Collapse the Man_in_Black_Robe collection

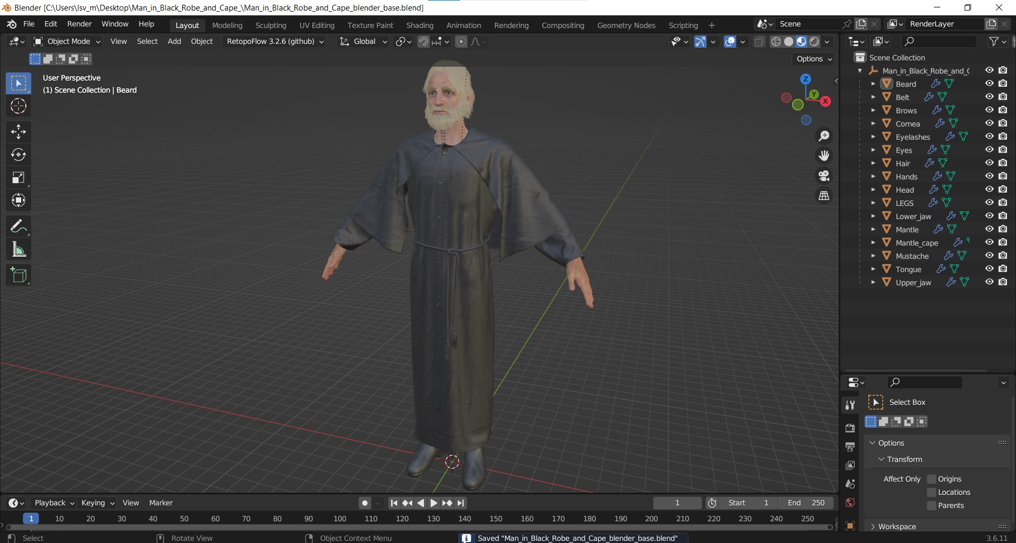pyautogui.click(x=860, y=70)
